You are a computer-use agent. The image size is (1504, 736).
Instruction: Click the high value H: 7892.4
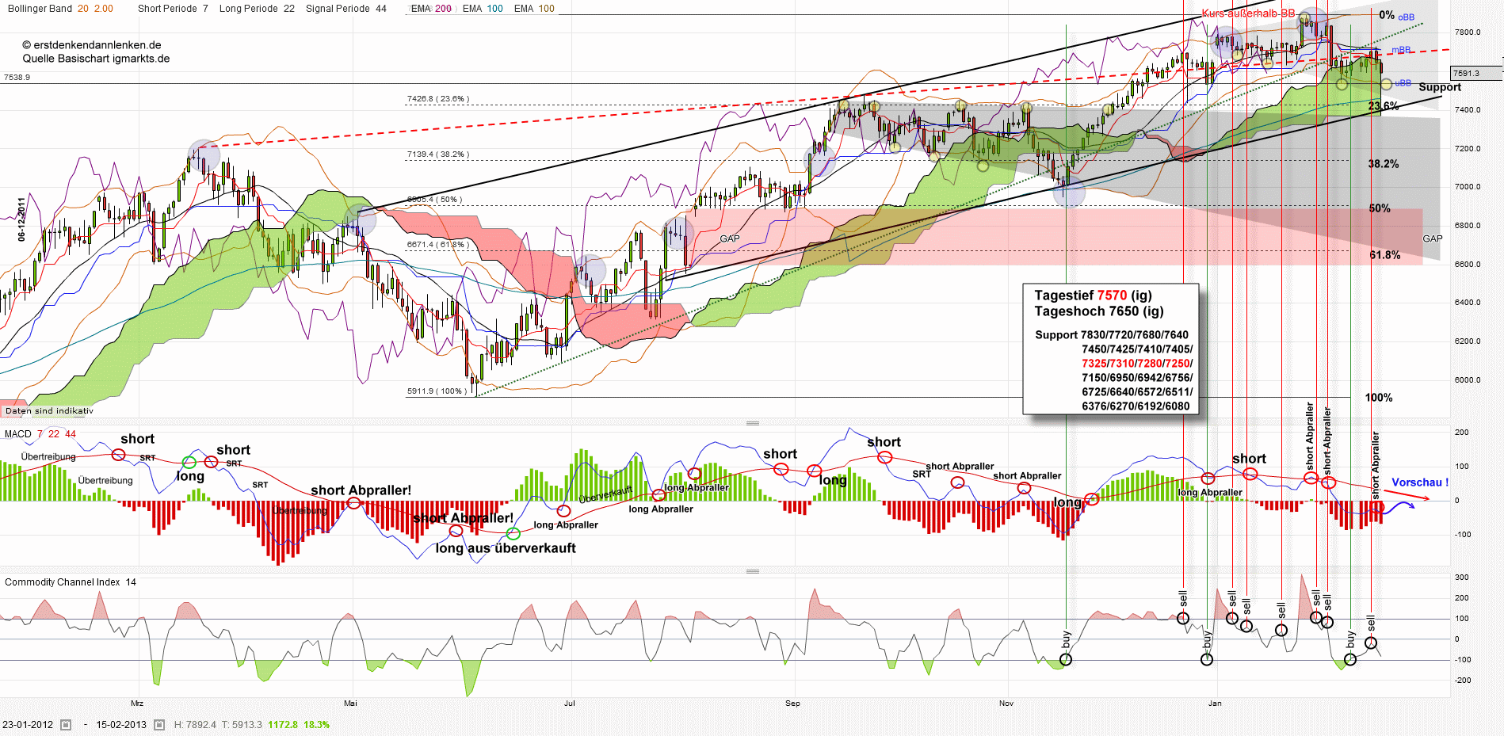tap(195, 725)
